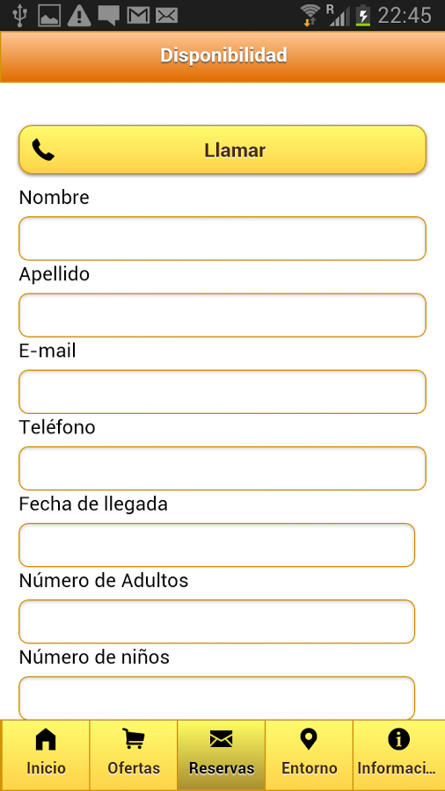
Task: Select the Ofertas shopping cart icon
Action: [x=134, y=739]
